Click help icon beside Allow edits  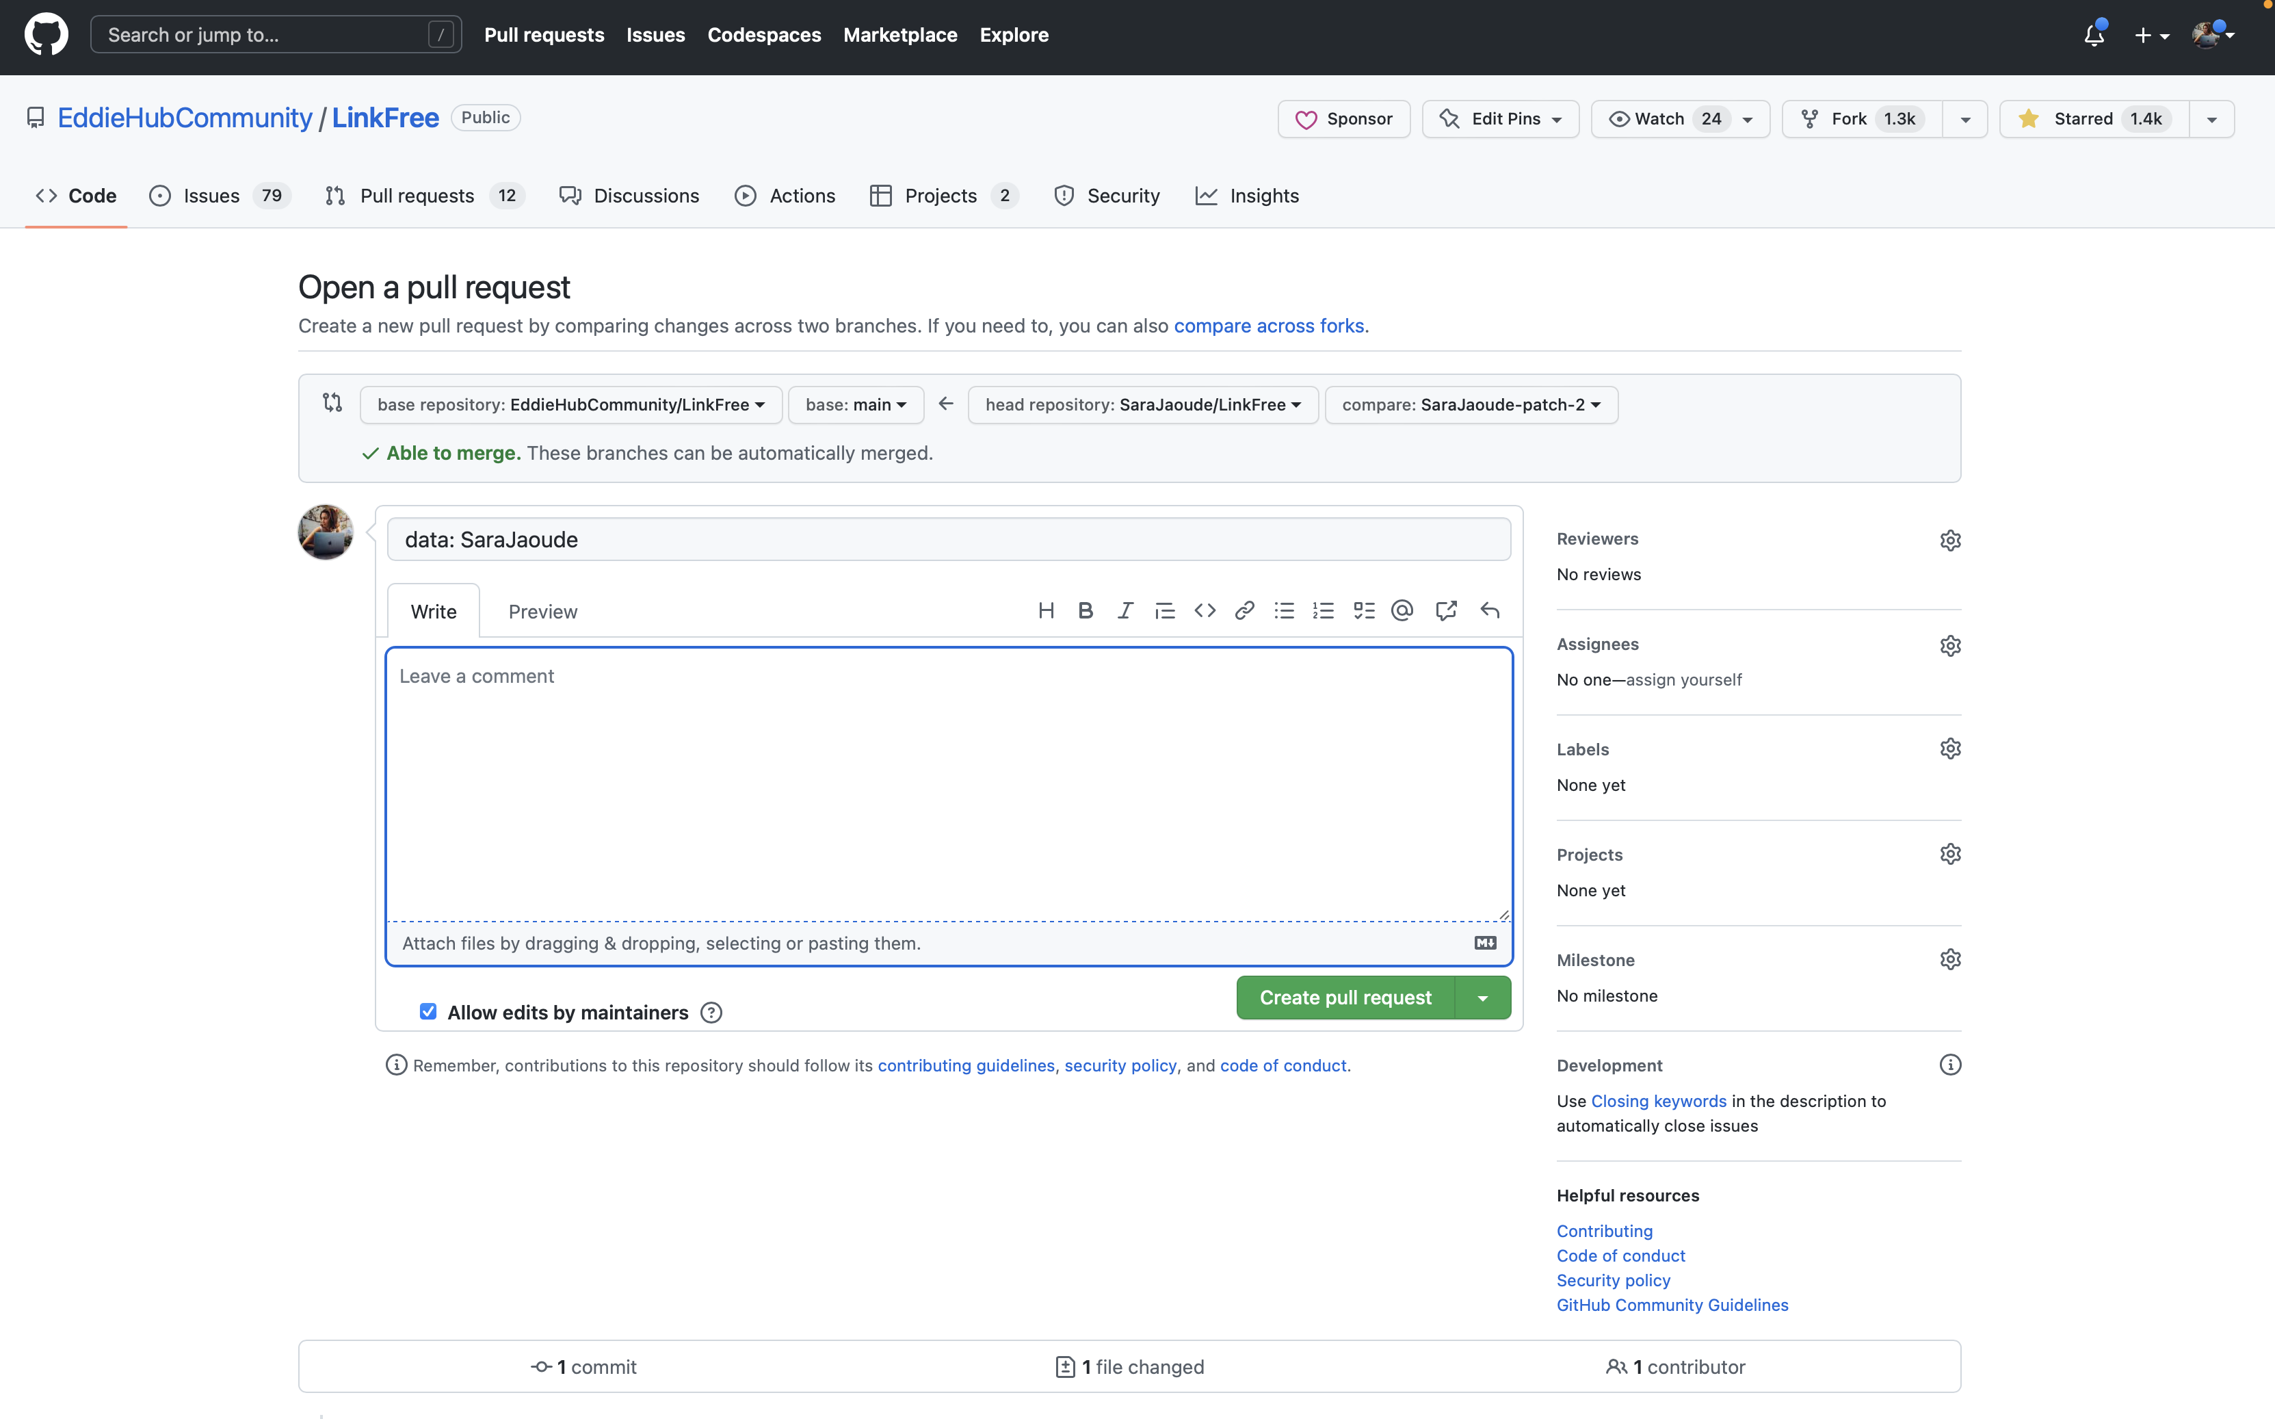coord(711,1013)
